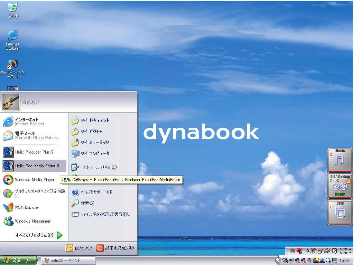Open pinned Internet Explorer (インターネット) in Start menu

click(x=34, y=122)
